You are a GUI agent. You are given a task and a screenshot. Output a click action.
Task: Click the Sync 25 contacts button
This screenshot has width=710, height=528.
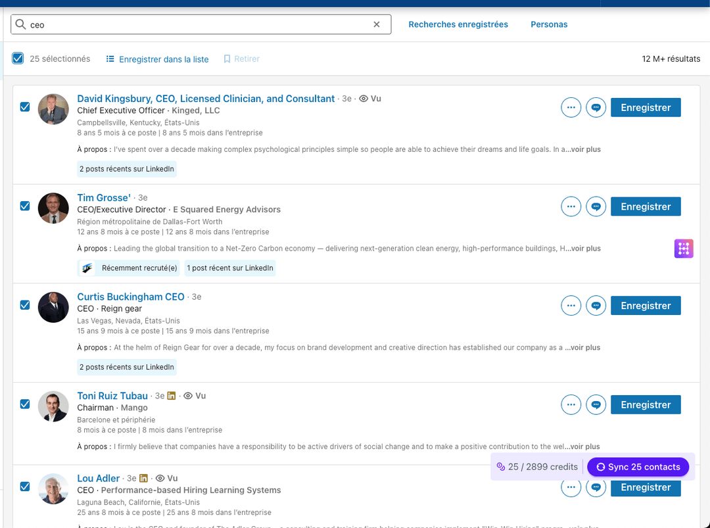point(638,467)
